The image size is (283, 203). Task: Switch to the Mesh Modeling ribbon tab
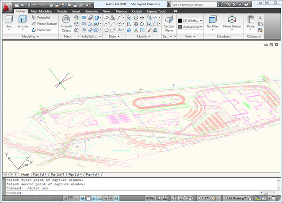click(x=41, y=11)
